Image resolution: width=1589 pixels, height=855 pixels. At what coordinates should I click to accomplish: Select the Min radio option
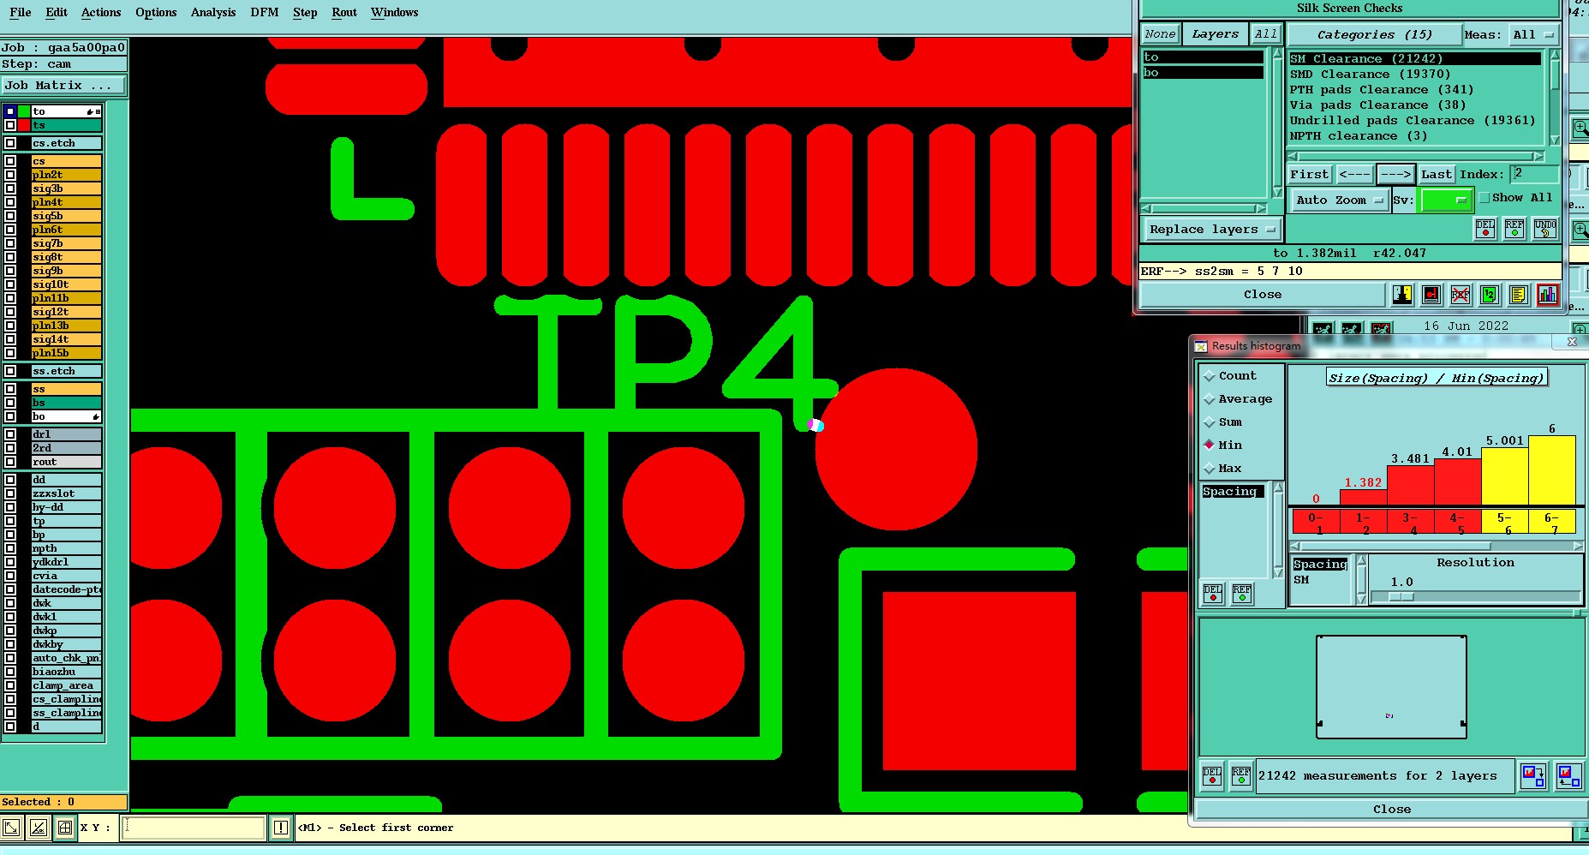tap(1210, 445)
